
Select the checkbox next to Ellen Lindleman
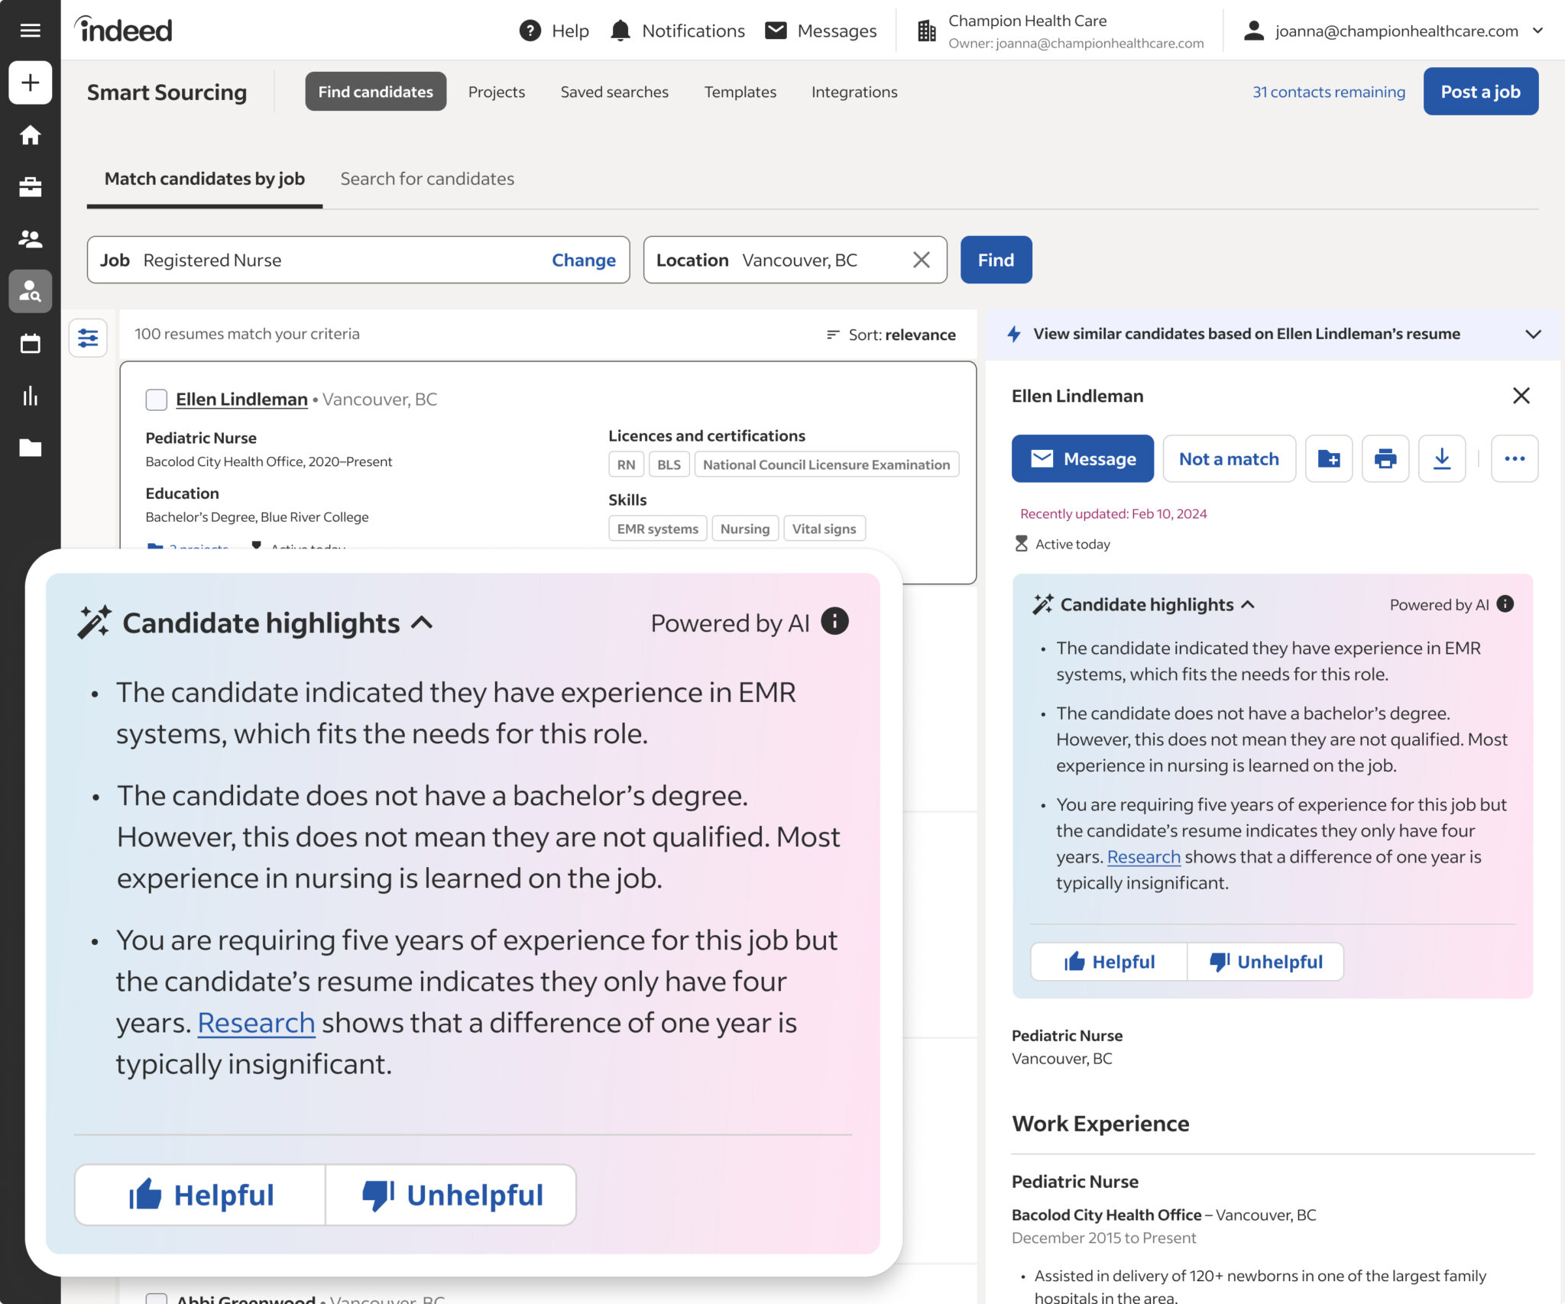(156, 399)
